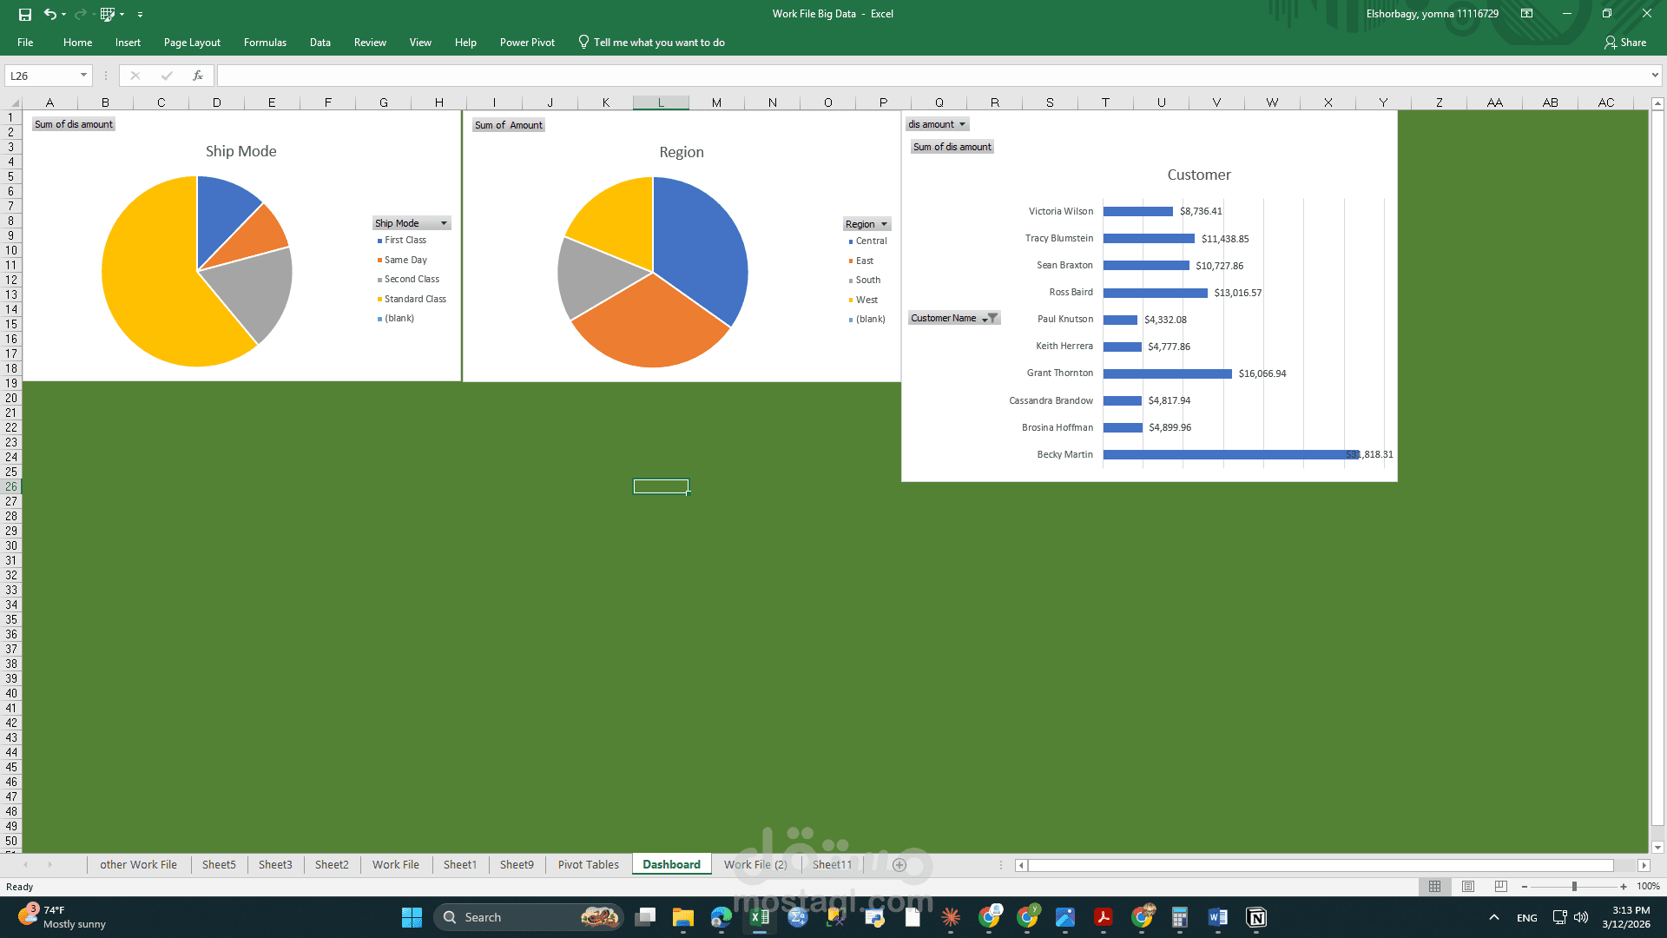
Task: Click the Redo icon
Action: [x=81, y=14]
